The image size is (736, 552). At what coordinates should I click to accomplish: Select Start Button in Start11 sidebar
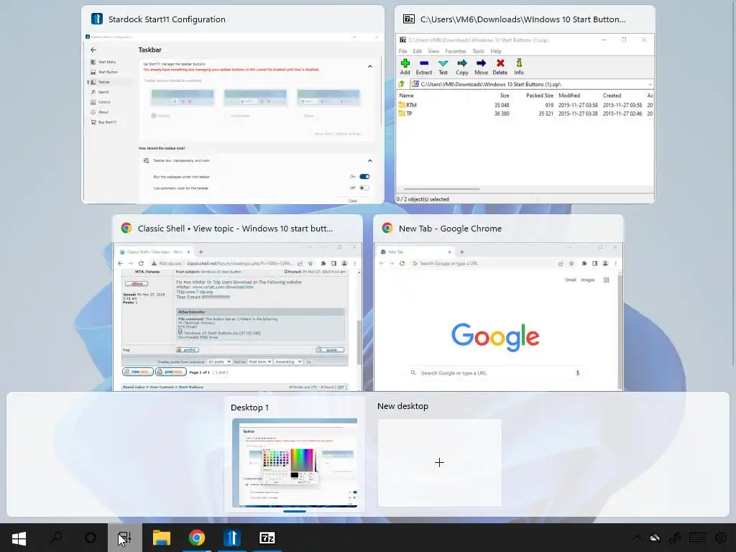(108, 72)
